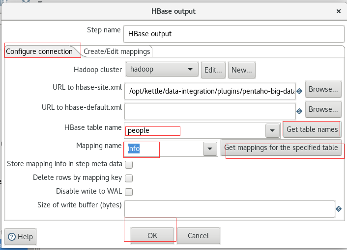Click Get table names button
Viewport: 347px width, 250px height.
(x=312, y=129)
